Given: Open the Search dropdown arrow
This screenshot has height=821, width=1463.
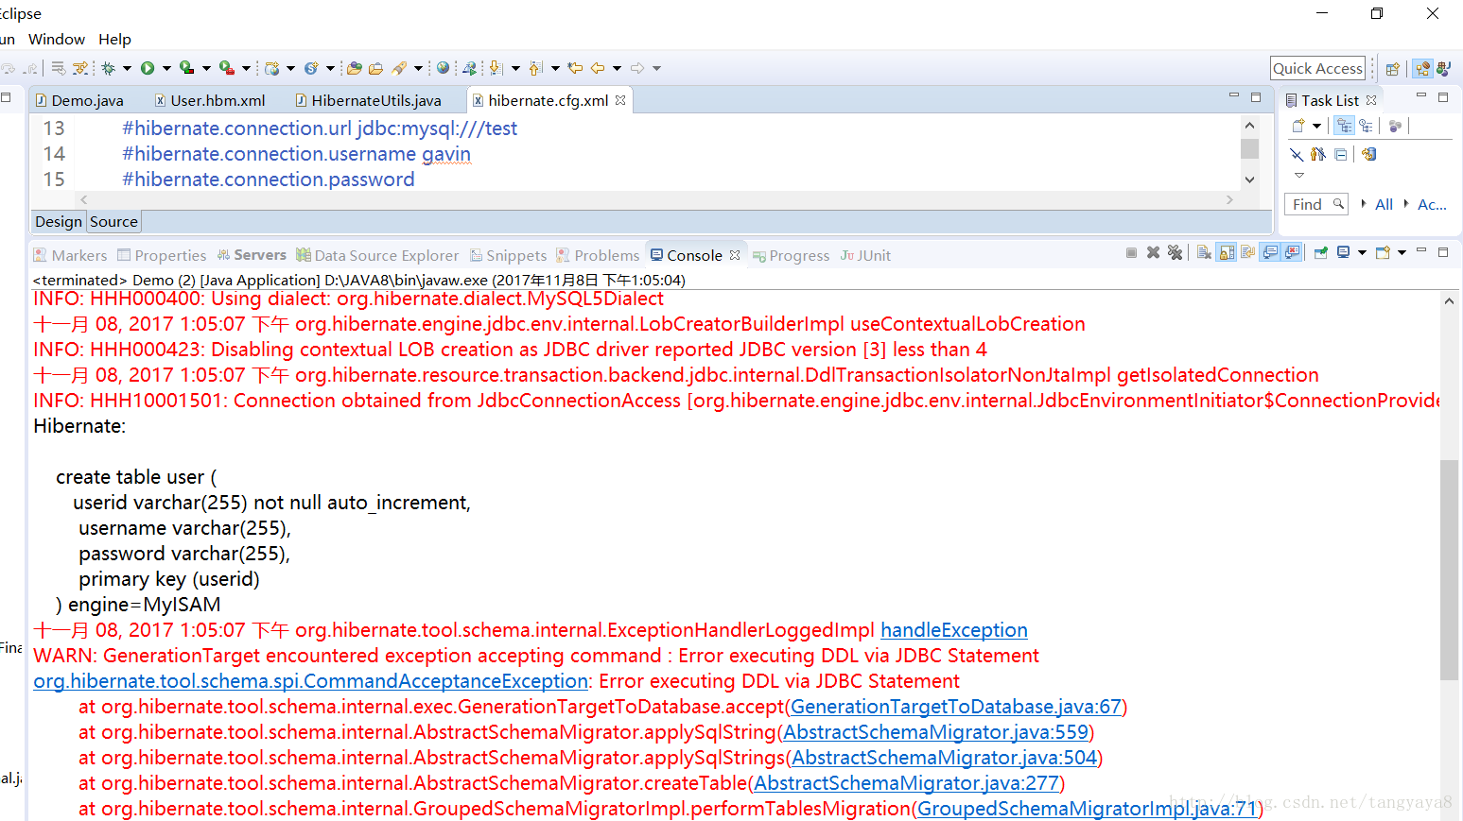Looking at the screenshot, I should (418, 68).
